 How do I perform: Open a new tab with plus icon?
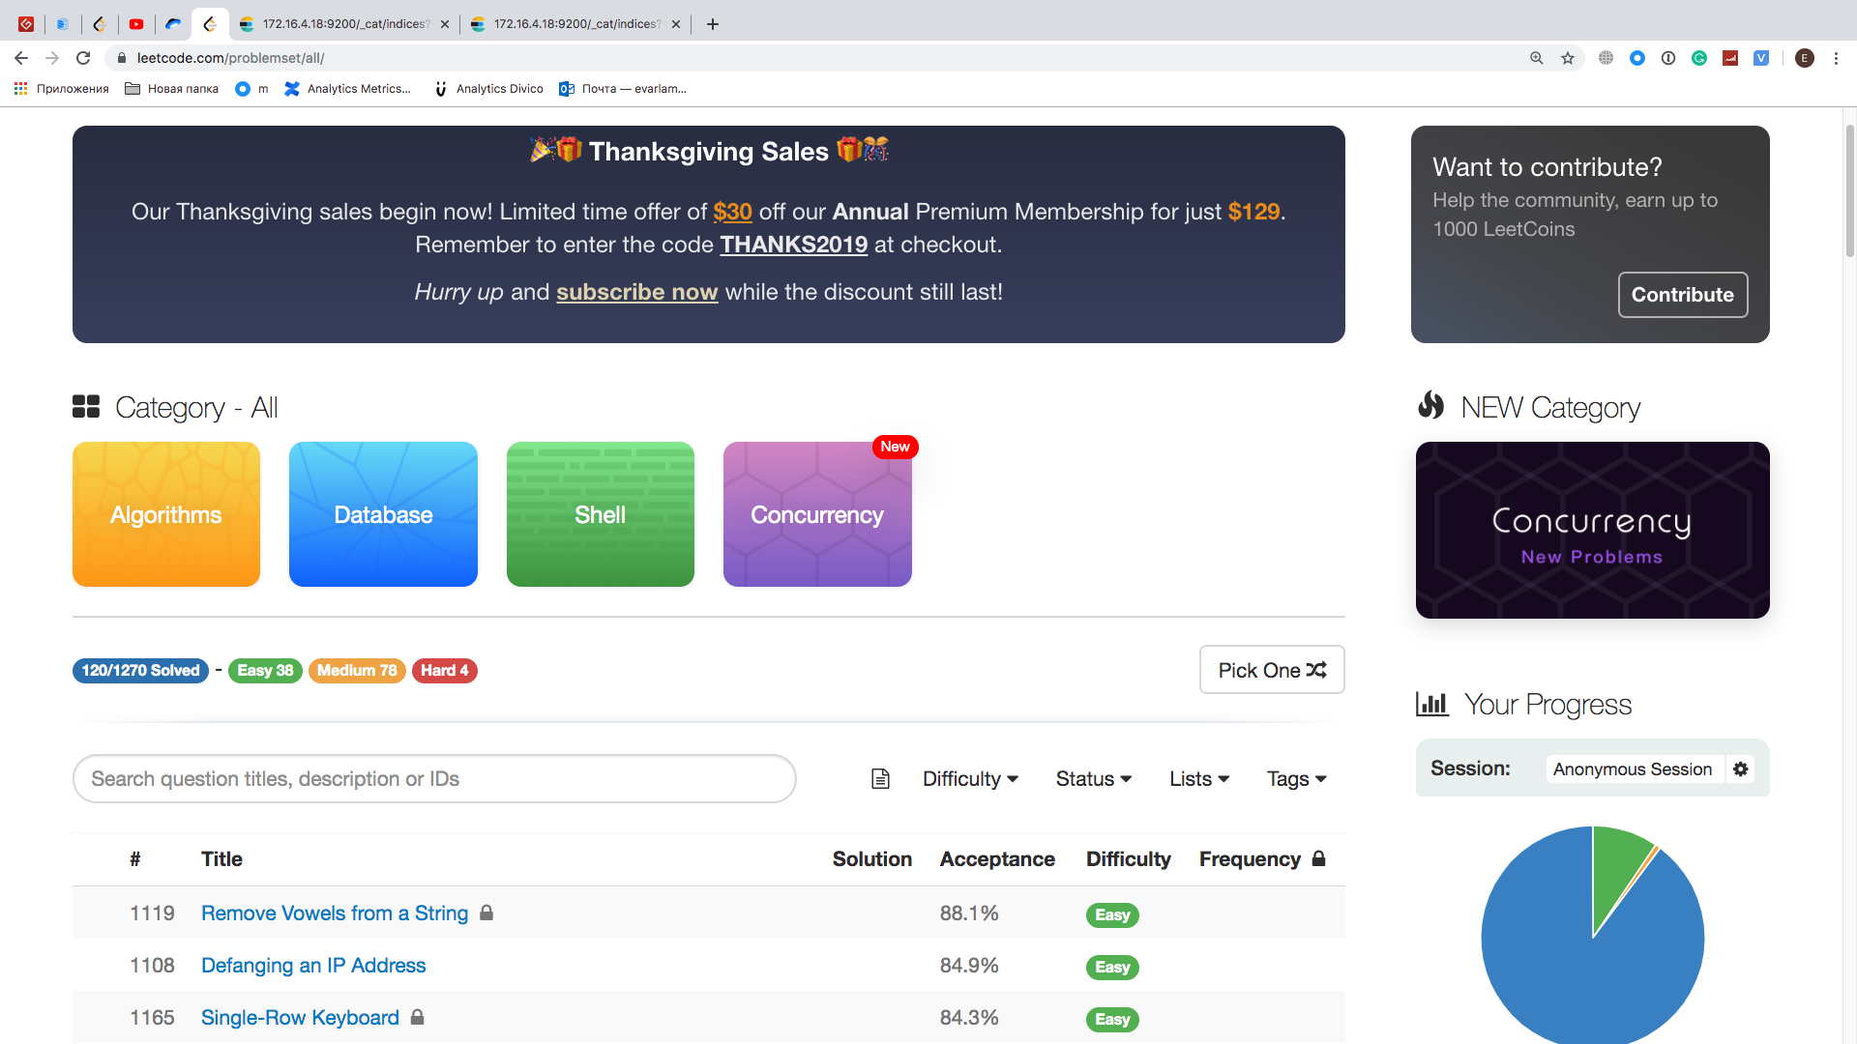point(713,24)
